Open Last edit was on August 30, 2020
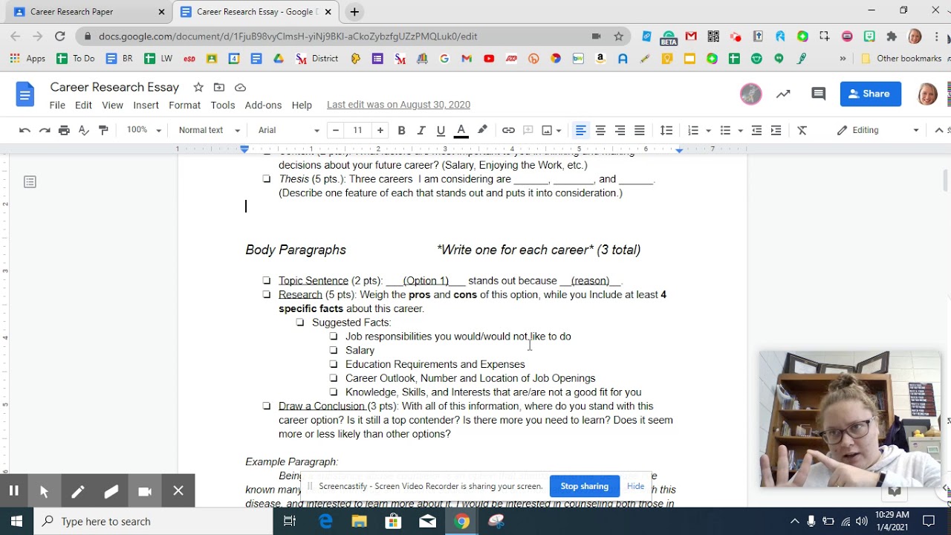951x535 pixels. pos(398,105)
